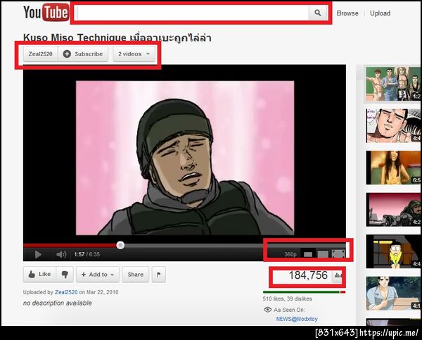Switch to the small player size
The height and width of the screenshot is (340, 422).
(x=308, y=254)
